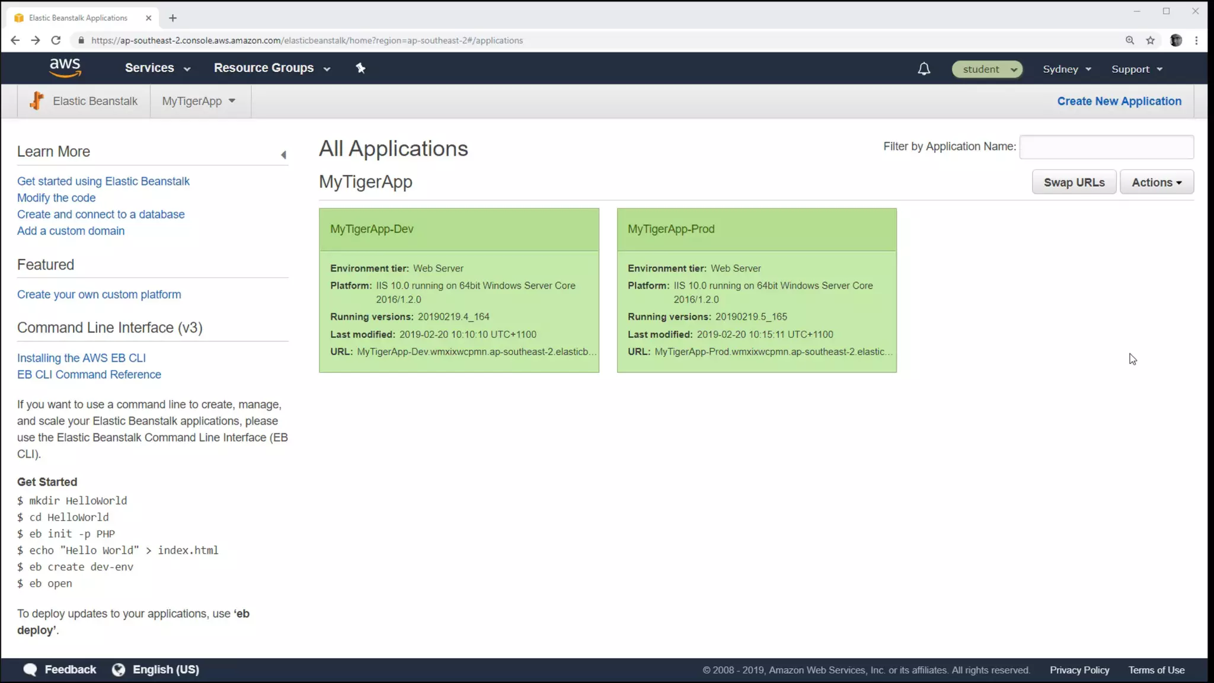Open the student account menu
Image resolution: width=1214 pixels, height=683 pixels.
click(986, 69)
